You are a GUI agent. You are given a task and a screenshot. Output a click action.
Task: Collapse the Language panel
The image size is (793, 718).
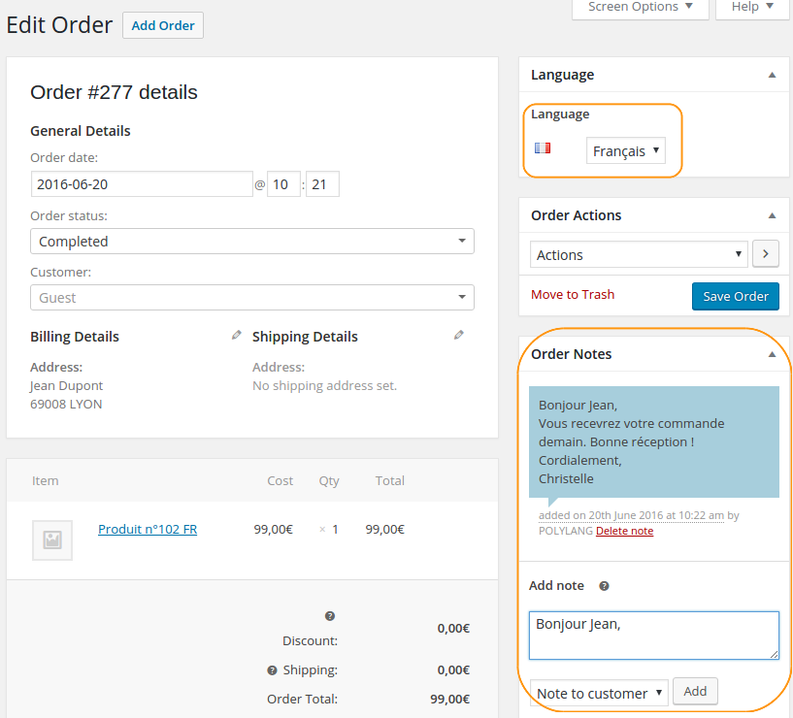coord(773,75)
